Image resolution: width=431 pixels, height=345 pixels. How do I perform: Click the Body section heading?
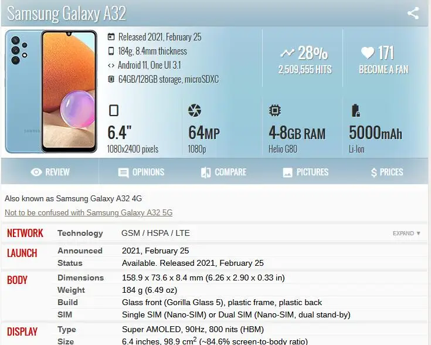coord(17,280)
